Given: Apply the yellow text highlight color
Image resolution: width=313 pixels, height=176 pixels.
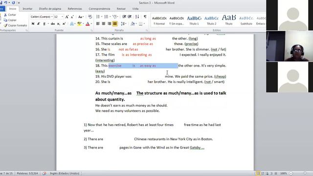Looking at the screenshot, I should 79,24.
